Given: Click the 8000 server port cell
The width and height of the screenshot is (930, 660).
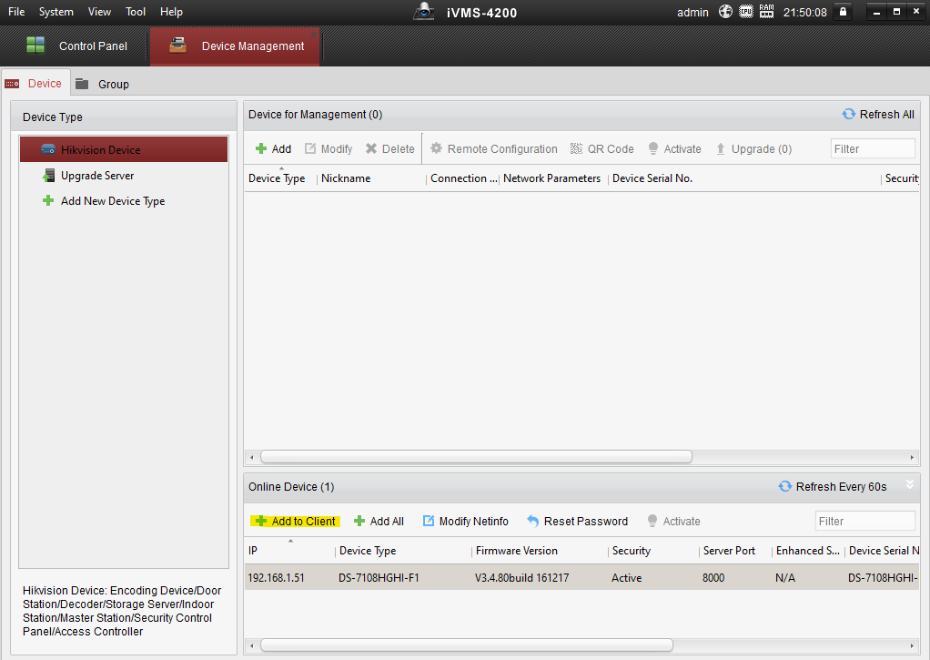Looking at the screenshot, I should pyautogui.click(x=713, y=577).
